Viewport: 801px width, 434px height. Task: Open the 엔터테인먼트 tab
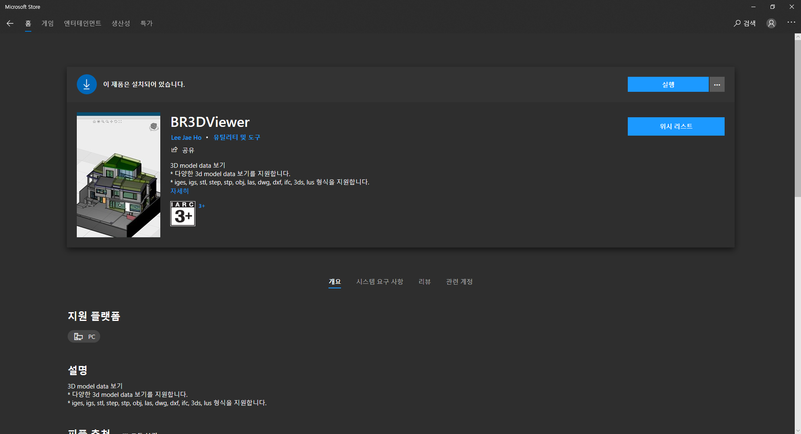[83, 23]
